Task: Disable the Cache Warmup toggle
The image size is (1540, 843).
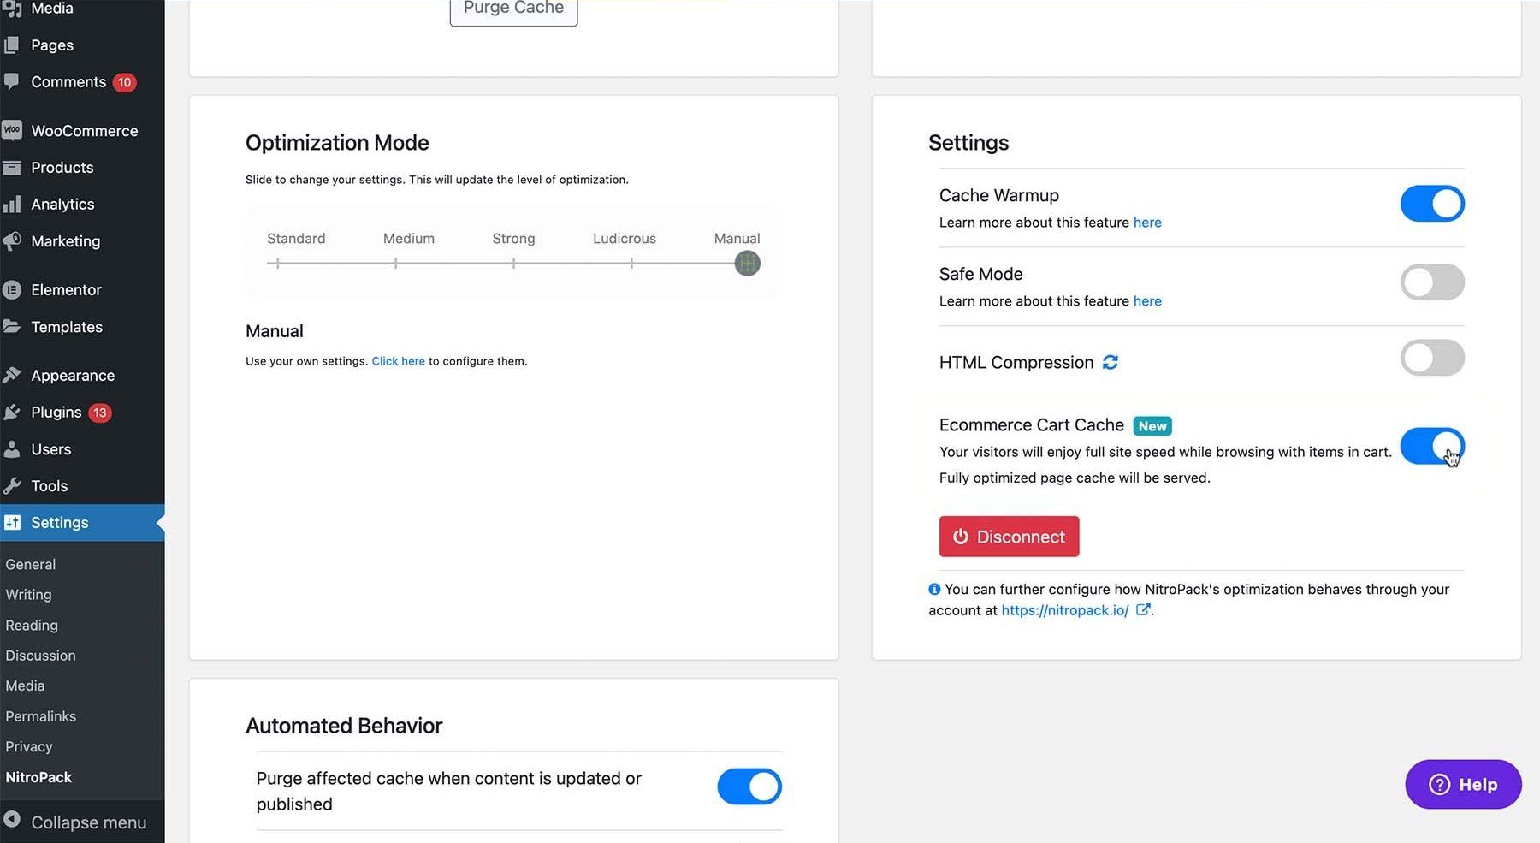Action: 1431,204
